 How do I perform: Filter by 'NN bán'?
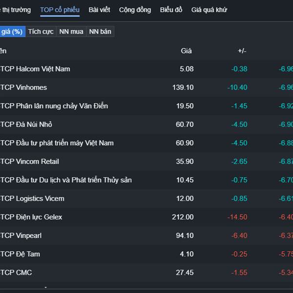click(100, 32)
